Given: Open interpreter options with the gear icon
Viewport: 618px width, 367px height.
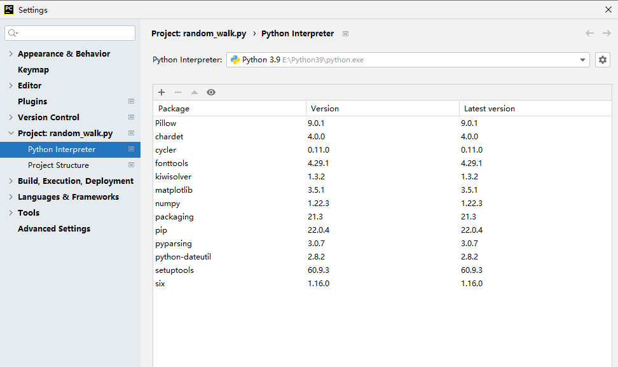Looking at the screenshot, I should (602, 59).
